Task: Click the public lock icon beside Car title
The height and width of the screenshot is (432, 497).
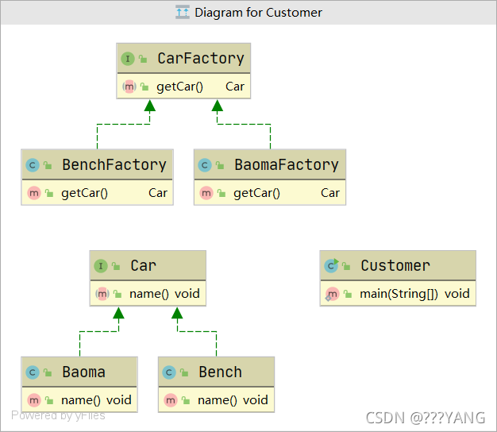Action: (116, 266)
